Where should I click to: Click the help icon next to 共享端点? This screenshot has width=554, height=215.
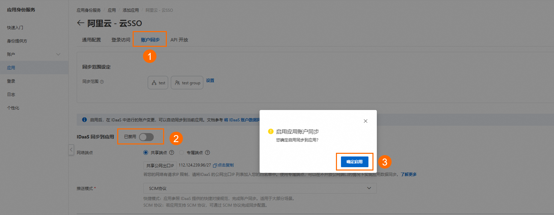(171, 152)
